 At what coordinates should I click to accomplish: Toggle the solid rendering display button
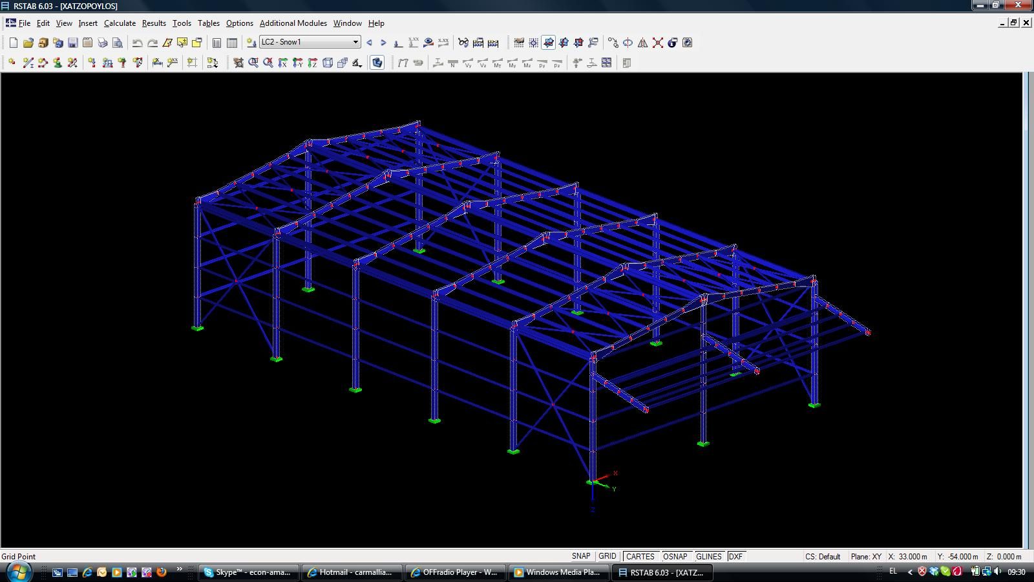click(x=377, y=63)
